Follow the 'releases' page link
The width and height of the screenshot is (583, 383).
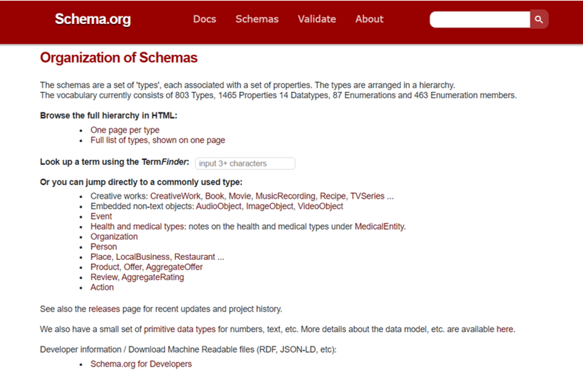pos(104,309)
